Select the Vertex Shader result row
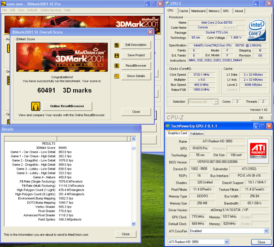 point(68,207)
